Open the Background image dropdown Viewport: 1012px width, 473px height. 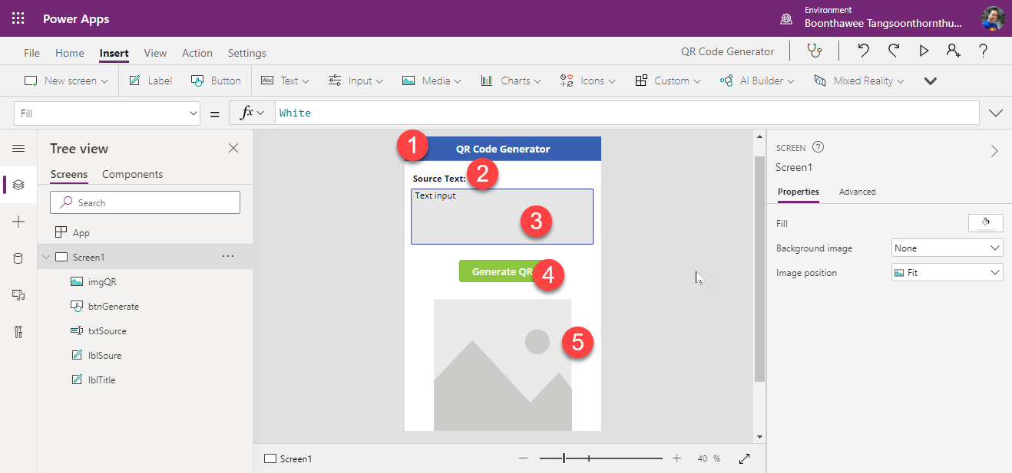pyautogui.click(x=948, y=248)
